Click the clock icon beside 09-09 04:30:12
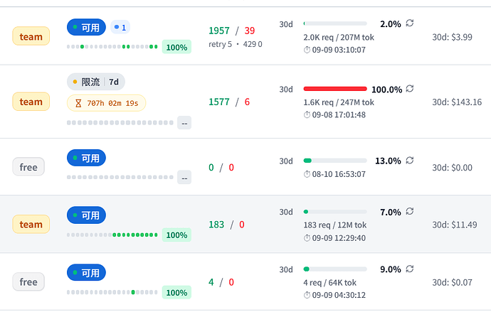The image size is (491, 312). 307,295
